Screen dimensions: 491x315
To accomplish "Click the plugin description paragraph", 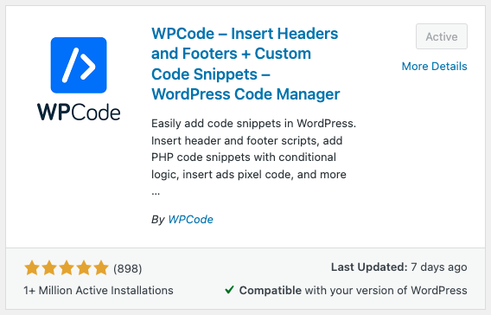I will pos(253,157).
